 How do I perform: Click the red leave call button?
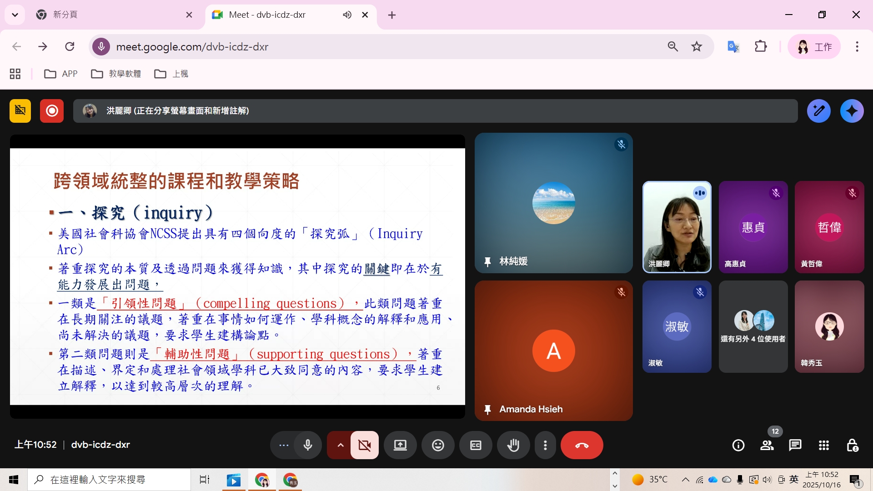[582, 445]
